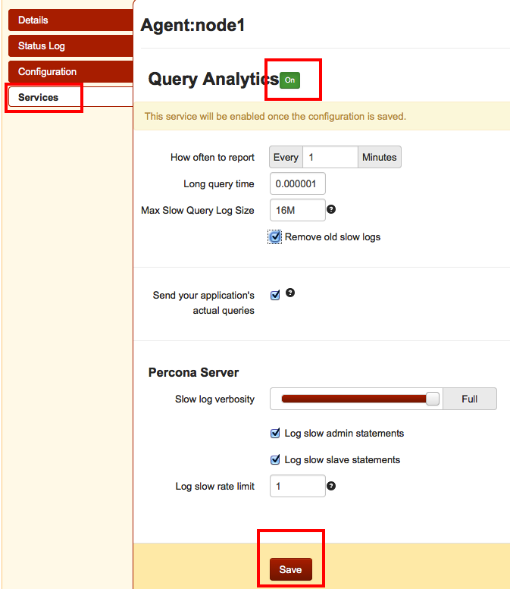Focus the How often to report field
The height and width of the screenshot is (589, 510).
(330, 157)
